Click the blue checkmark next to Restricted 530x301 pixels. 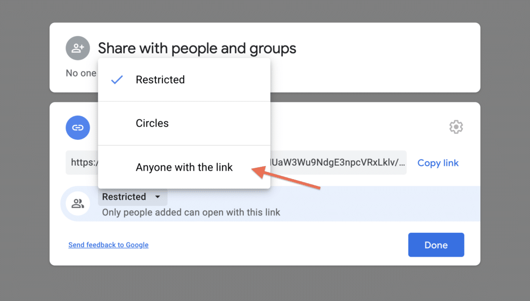click(117, 80)
